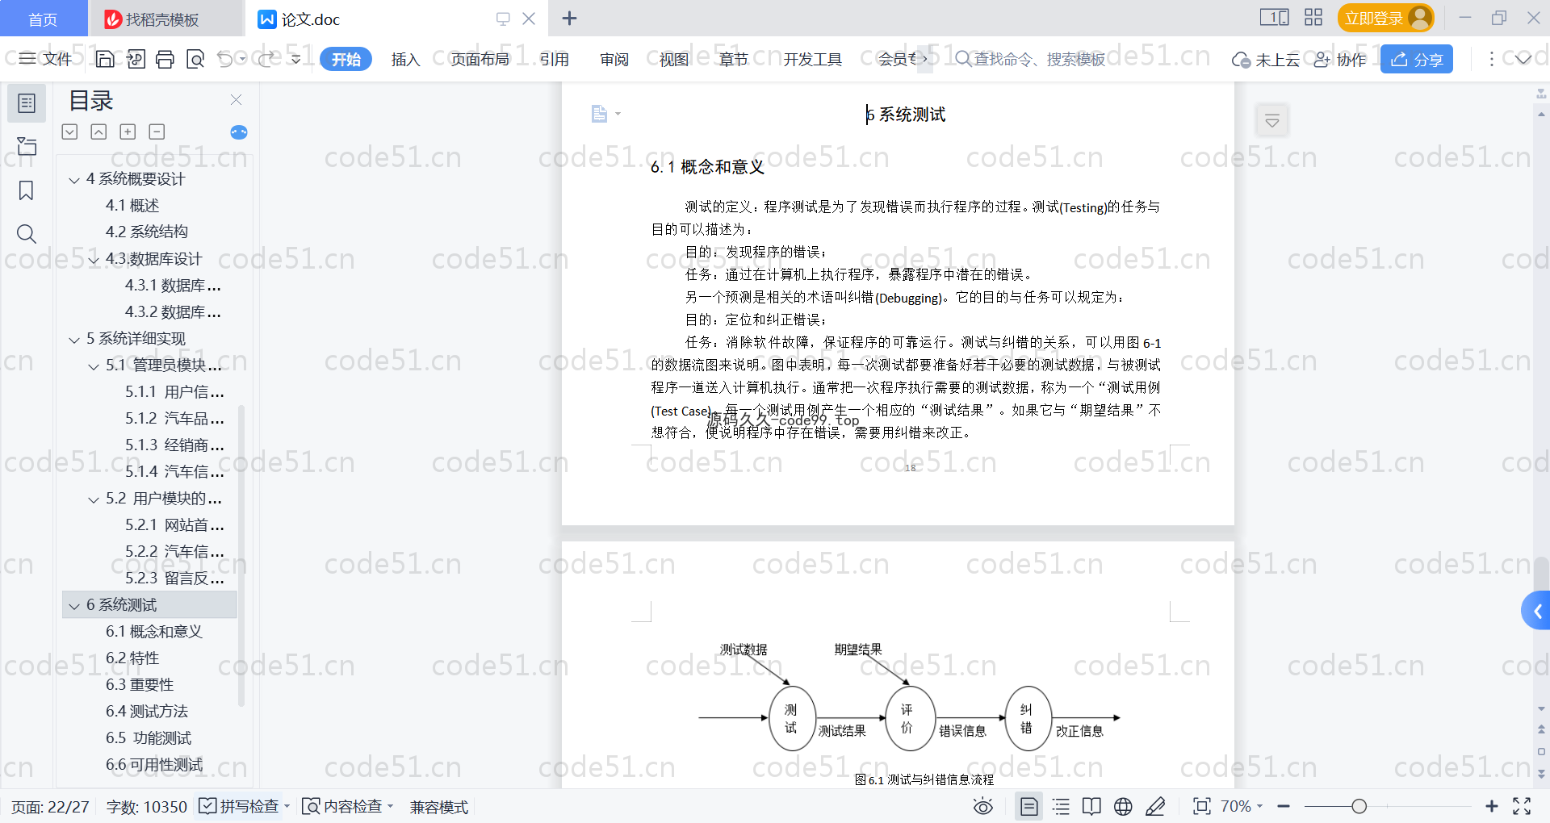Open the 开始 ribbon tab
Screen dimensions: 1550x823
(x=346, y=59)
